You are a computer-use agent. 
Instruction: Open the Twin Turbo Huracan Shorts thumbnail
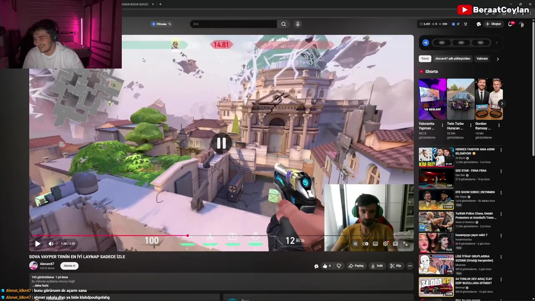[x=461, y=99]
